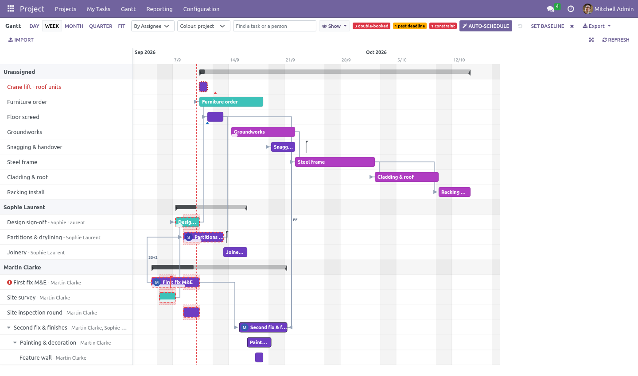Viewport: 638px width, 376px height.
Task: Choose FIT zoom option
Action: 121,26
